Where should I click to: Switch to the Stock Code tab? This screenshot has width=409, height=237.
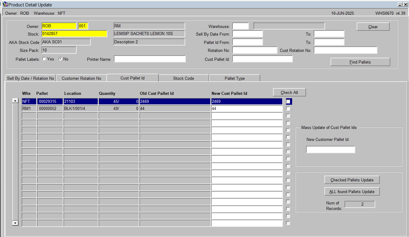184,78
